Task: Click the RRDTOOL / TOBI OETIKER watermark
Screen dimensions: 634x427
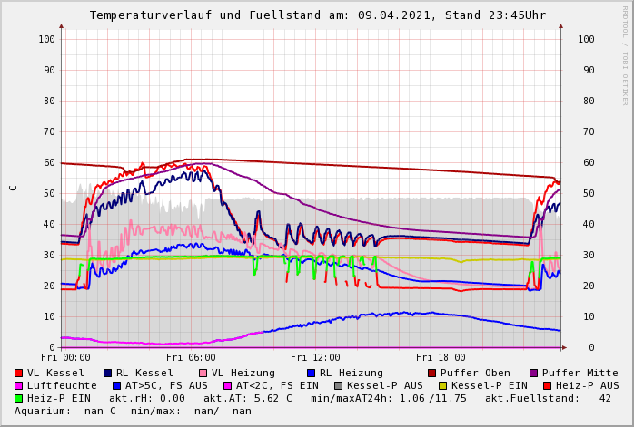Action: [625, 54]
